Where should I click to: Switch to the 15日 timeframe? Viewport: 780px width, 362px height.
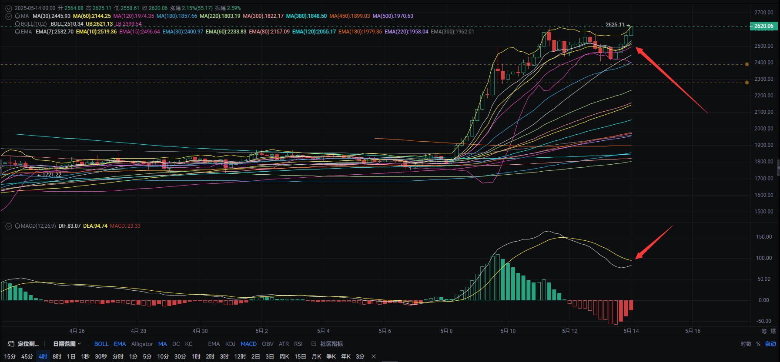tap(300, 356)
